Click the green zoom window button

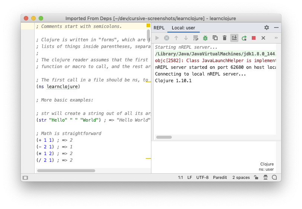coord(41,18)
